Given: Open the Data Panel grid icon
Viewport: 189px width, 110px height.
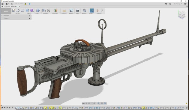Looking at the screenshot, I should [2, 4].
